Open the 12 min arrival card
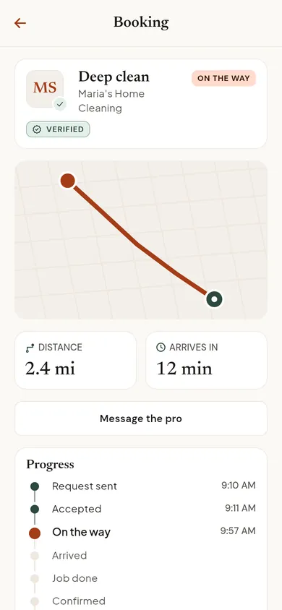The image size is (282, 610). pos(207,360)
